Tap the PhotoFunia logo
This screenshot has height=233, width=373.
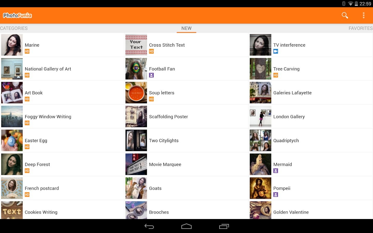click(17, 16)
